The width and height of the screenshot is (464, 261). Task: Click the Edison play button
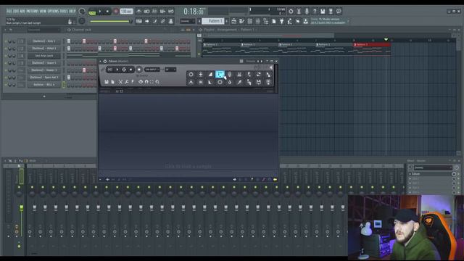click(x=117, y=70)
